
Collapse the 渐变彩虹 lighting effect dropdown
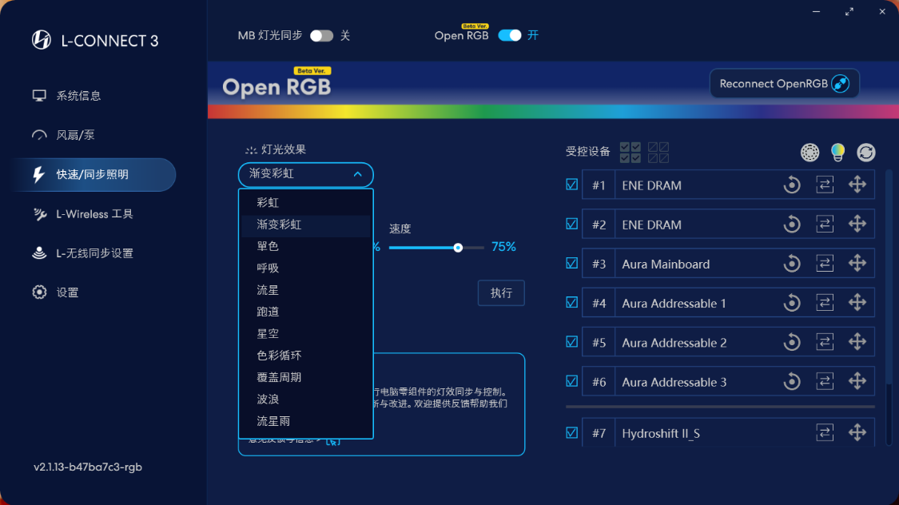point(305,174)
